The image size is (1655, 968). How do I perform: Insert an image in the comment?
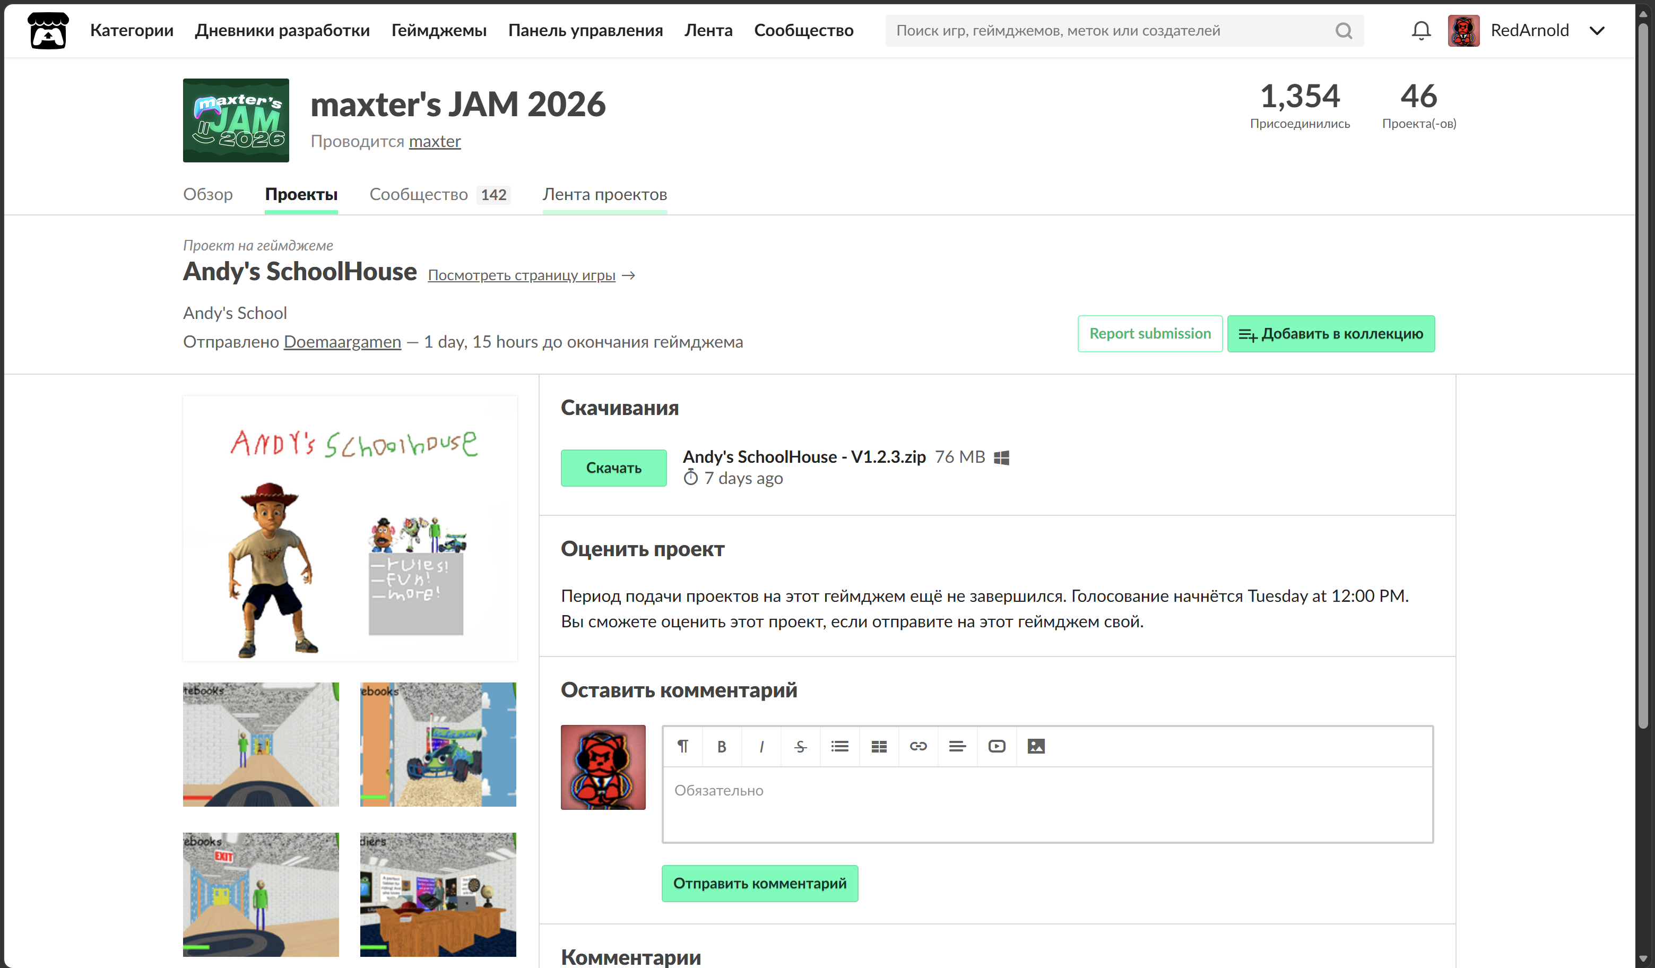point(1036,746)
